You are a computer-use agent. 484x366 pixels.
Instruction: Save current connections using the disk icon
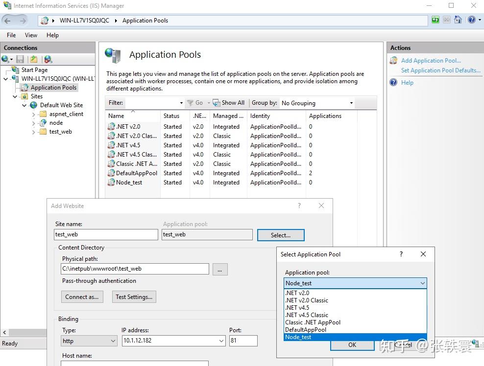[20, 59]
